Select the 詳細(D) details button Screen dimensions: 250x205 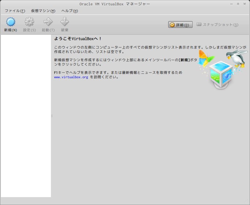pyautogui.click(x=180, y=25)
